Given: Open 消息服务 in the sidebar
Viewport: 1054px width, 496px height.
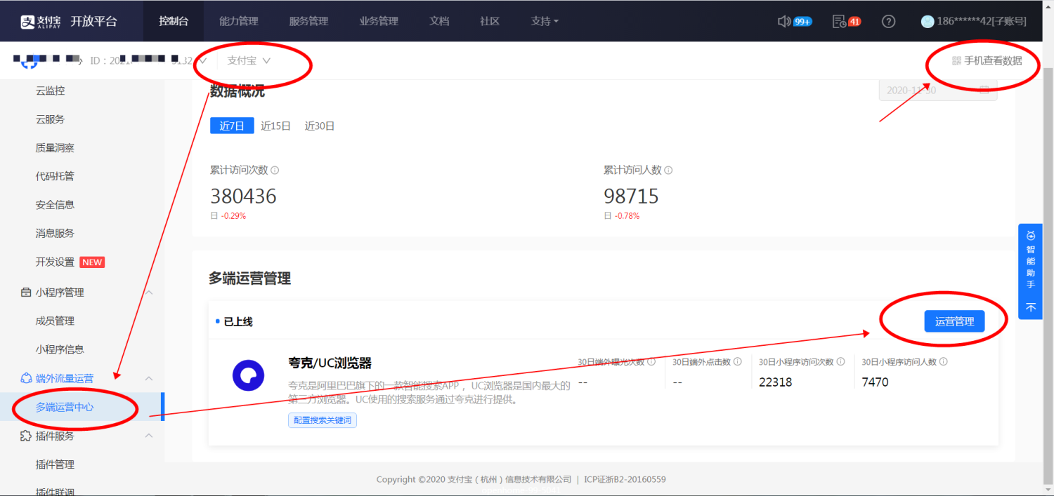Looking at the screenshot, I should pos(55,233).
